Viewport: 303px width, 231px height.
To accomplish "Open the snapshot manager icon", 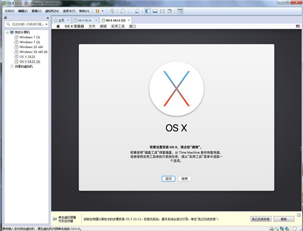I will [137, 11].
